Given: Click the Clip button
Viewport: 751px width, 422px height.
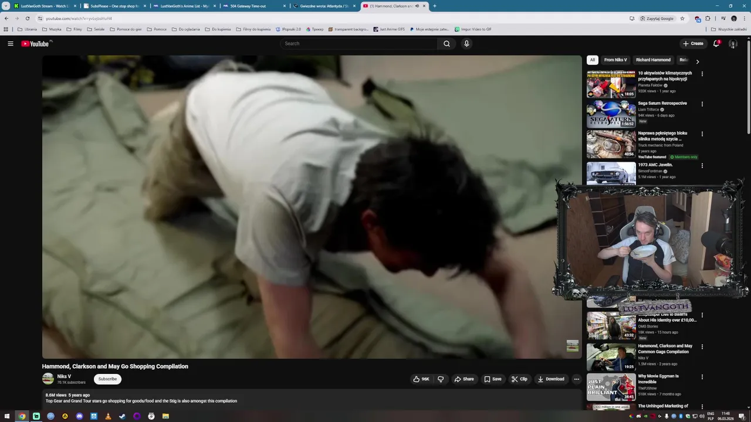Looking at the screenshot, I should tap(519, 379).
